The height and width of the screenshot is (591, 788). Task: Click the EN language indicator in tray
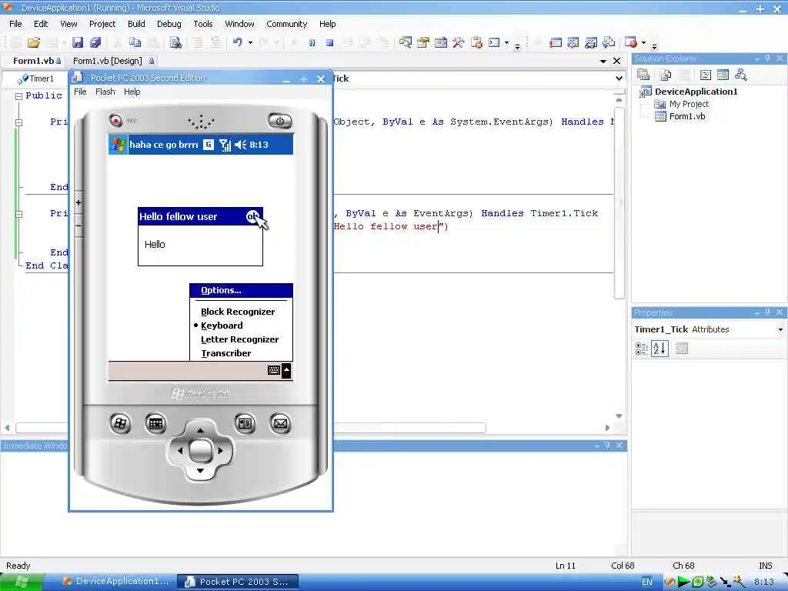pyautogui.click(x=646, y=582)
